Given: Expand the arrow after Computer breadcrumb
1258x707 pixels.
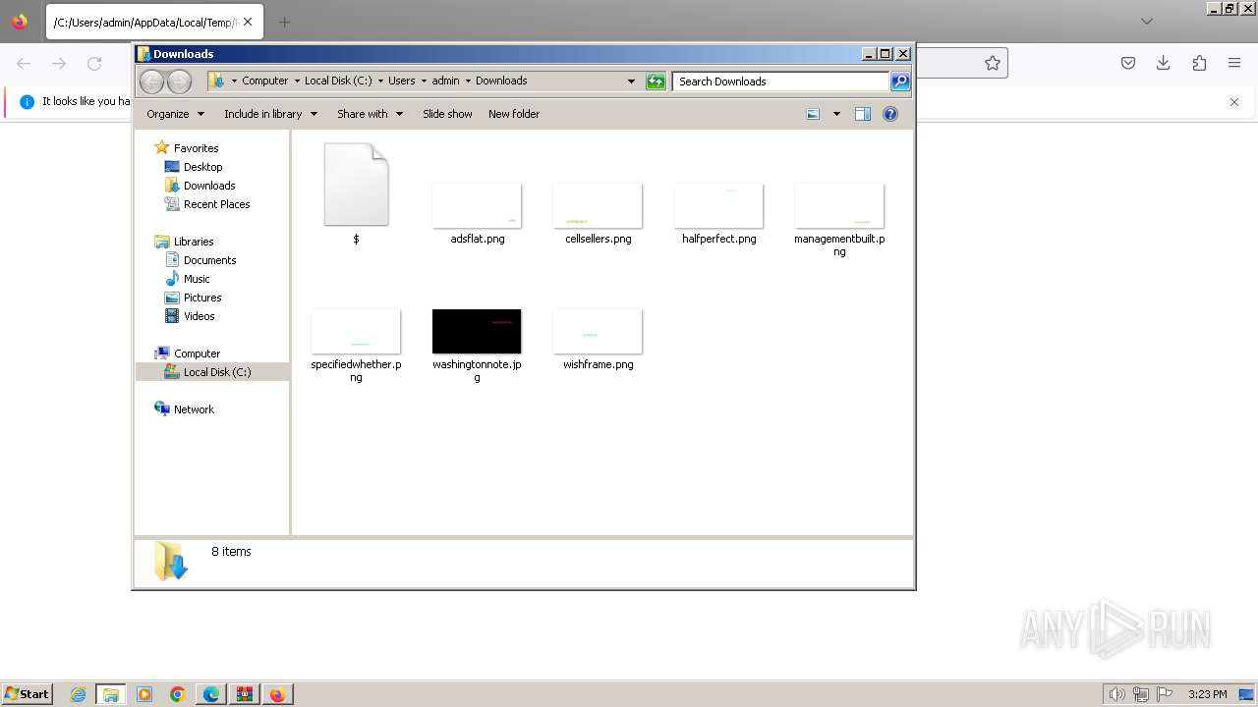Looking at the screenshot, I should pyautogui.click(x=297, y=81).
